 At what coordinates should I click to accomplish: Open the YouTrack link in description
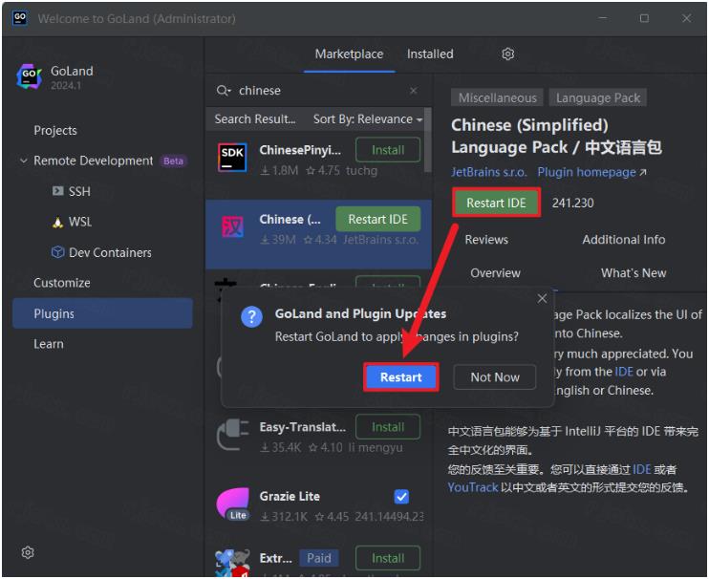(x=473, y=487)
